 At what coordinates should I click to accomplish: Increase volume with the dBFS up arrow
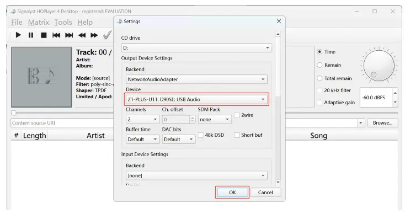(x=395, y=93)
